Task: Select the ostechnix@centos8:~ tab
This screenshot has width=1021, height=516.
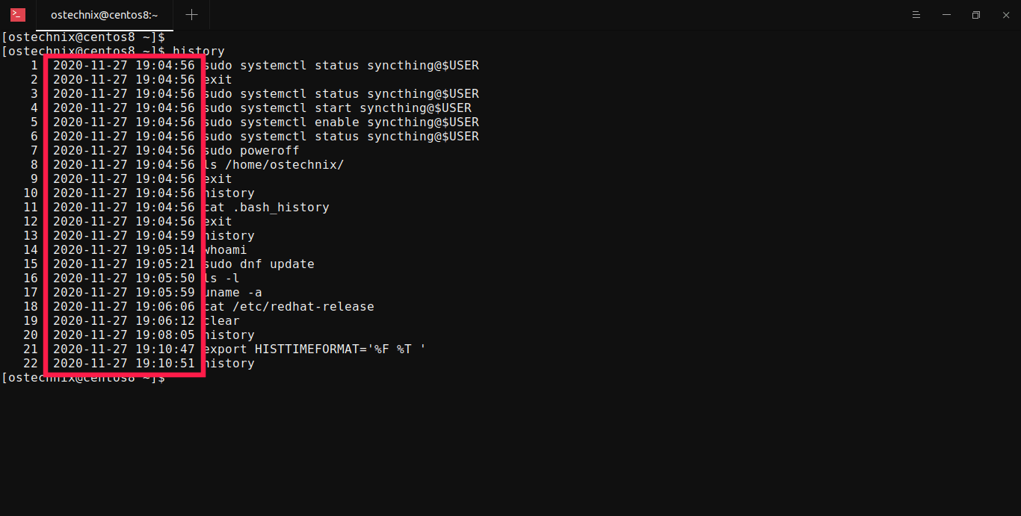Action: pos(104,15)
